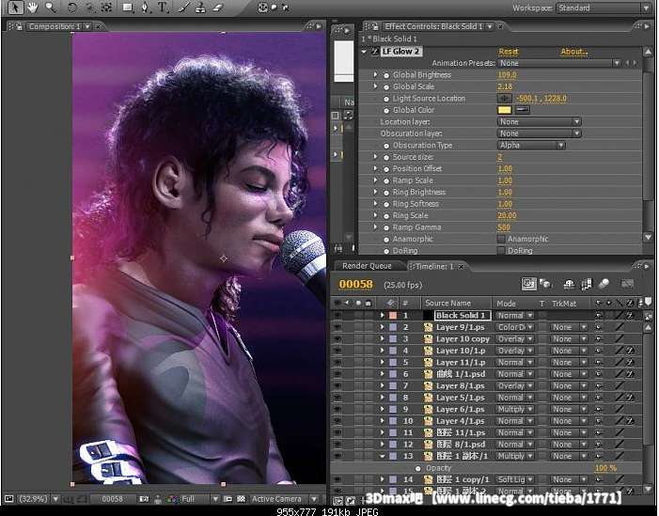
Task: Click Global Scale value 2.18
Action: click(x=505, y=86)
